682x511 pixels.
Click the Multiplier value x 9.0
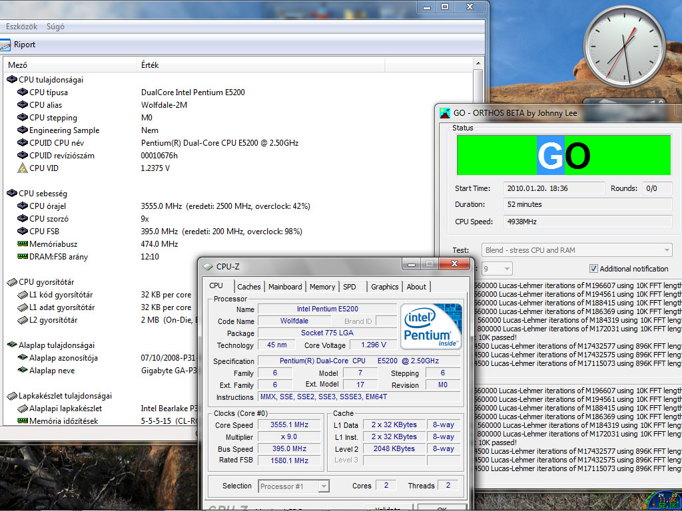point(289,436)
